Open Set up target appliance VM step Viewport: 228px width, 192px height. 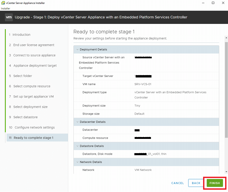pos(31,97)
